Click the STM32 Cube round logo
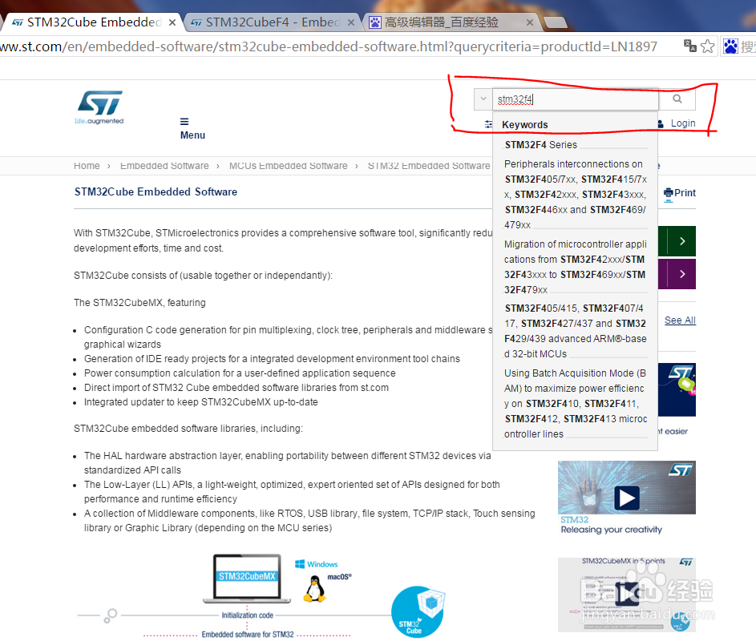This screenshot has height=641, width=756. (x=418, y=611)
